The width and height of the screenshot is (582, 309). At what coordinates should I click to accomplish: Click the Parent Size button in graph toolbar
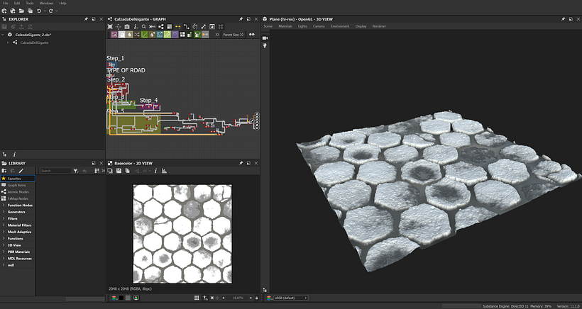(x=233, y=35)
